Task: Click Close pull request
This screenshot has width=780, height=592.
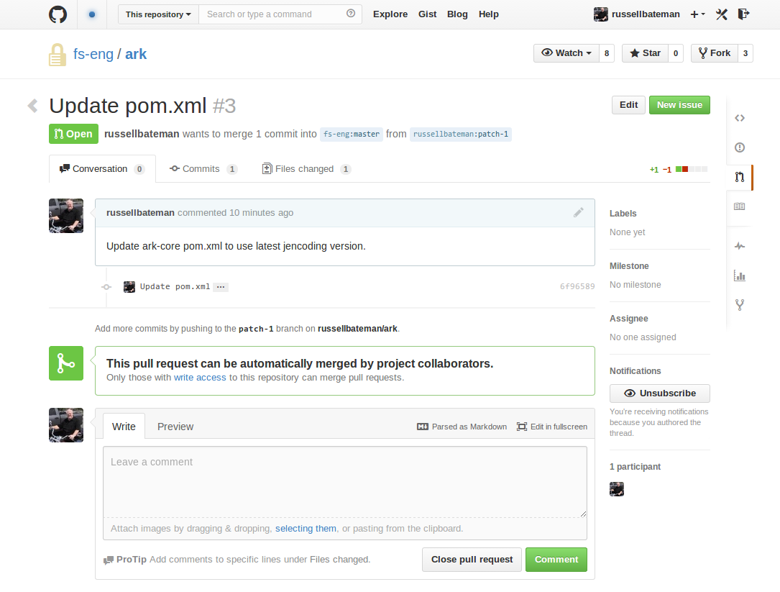Action: point(472,560)
